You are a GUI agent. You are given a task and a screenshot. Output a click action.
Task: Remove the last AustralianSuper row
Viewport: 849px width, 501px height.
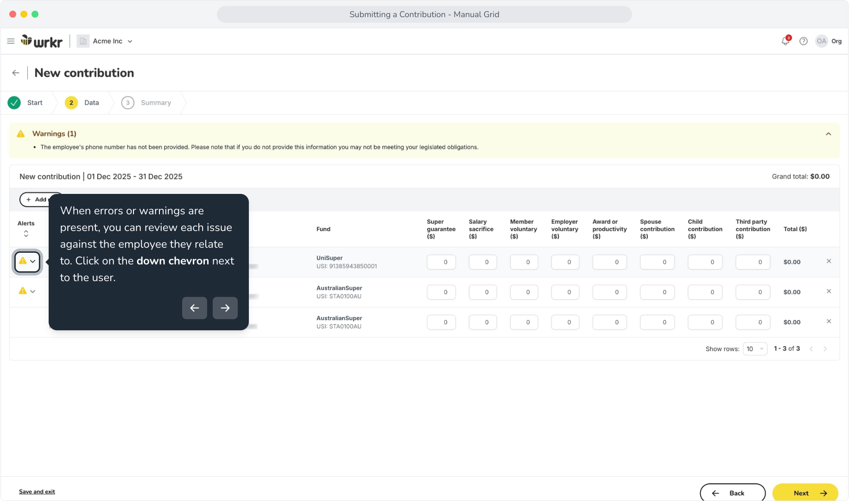[829, 321]
